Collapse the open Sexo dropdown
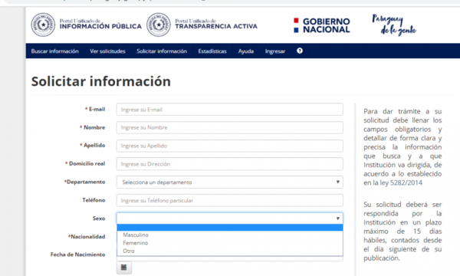 click(229, 219)
